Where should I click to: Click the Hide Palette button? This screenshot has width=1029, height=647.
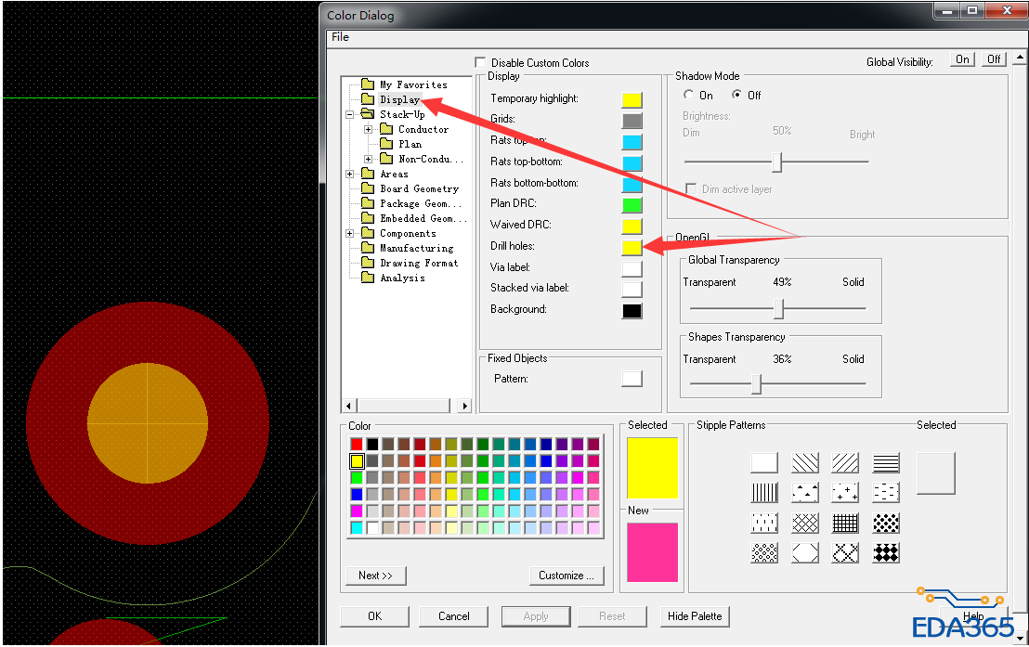pyautogui.click(x=695, y=615)
